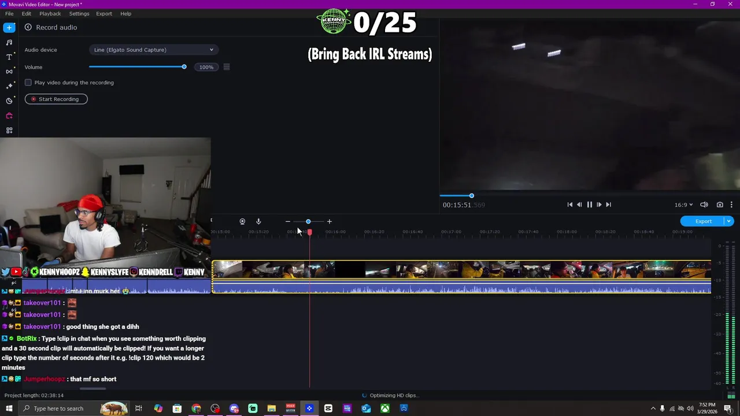The height and width of the screenshot is (416, 740).
Task: Open the Transitions bowtie icon
Action: pos(9,72)
